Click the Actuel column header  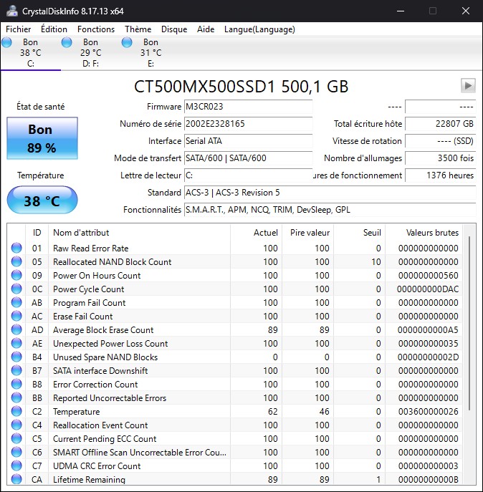(x=257, y=233)
